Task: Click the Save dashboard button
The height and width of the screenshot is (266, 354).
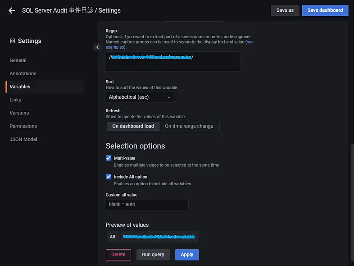Action: [325, 10]
